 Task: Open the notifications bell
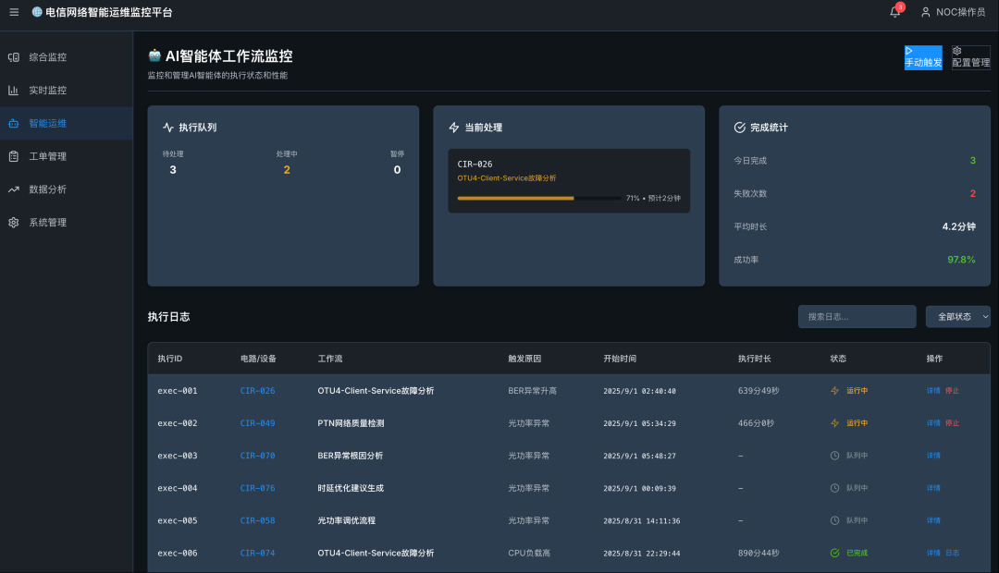895,12
